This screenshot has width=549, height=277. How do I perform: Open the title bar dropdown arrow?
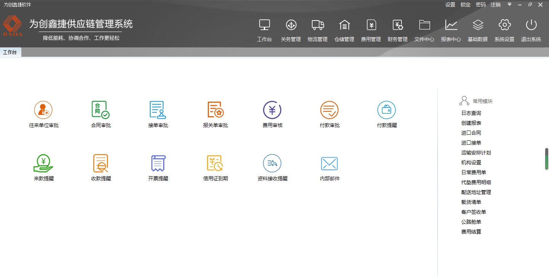(x=510, y=5)
